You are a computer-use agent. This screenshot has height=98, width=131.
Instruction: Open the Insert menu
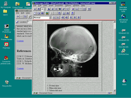(51, 6)
